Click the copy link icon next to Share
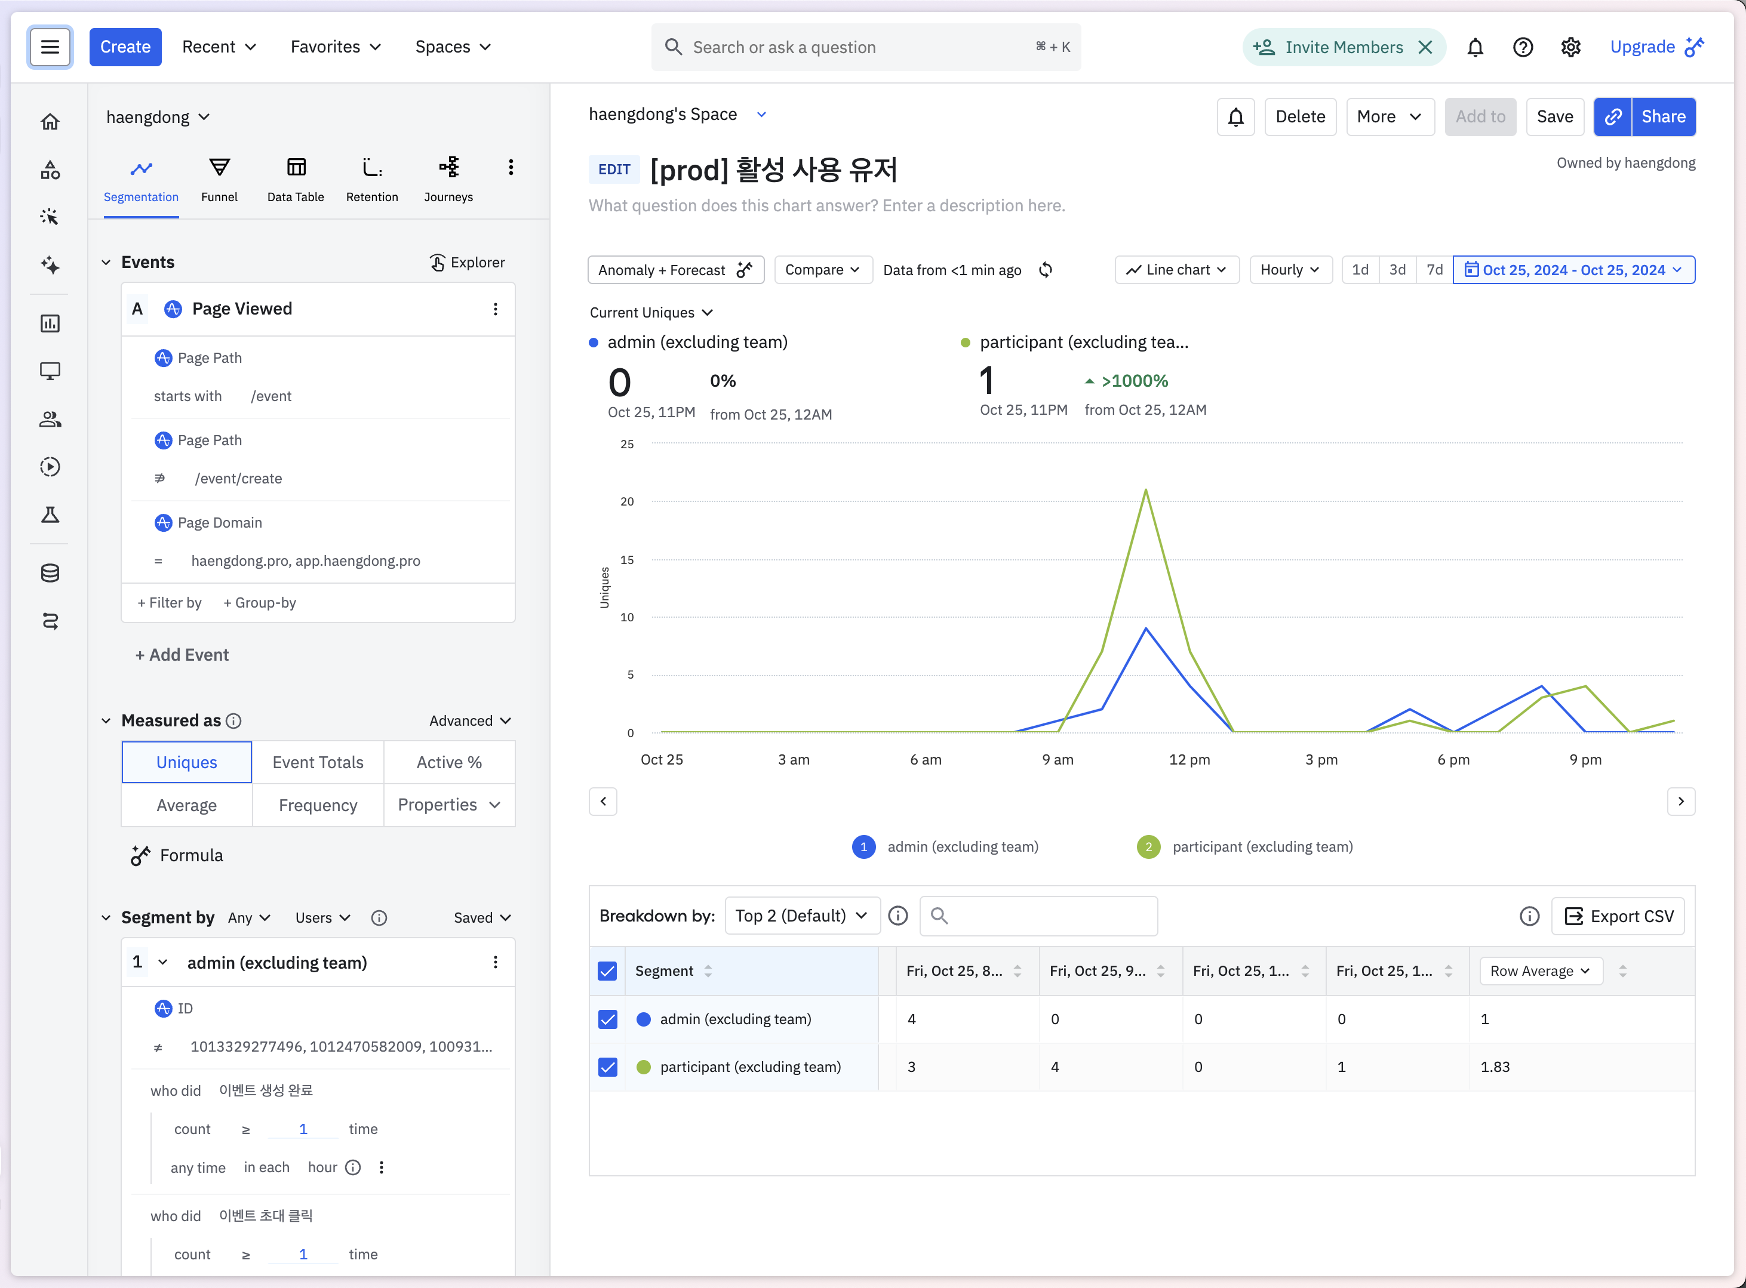 point(1613,117)
